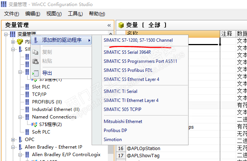This screenshot has height=161, width=247.
Task: Add SIMATIC 505 TCPIP driver
Action: pos(123,109)
